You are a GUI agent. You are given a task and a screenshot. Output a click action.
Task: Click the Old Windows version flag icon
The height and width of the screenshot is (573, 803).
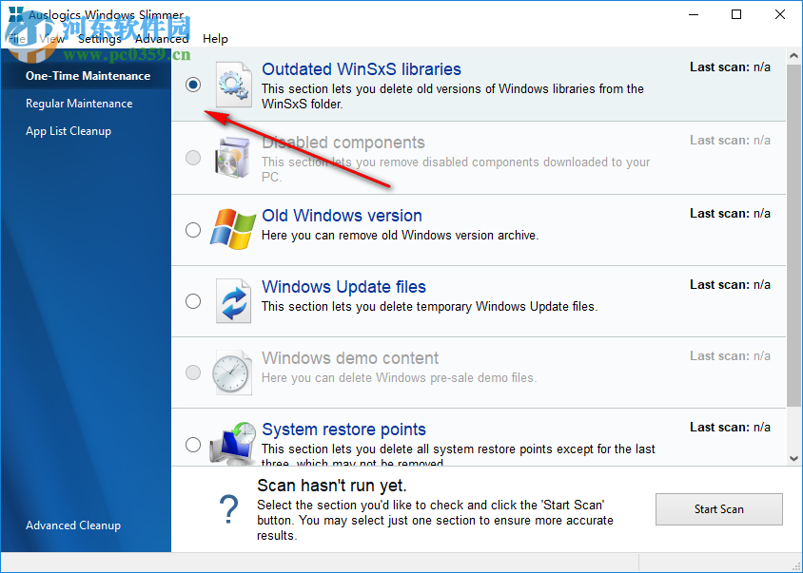233,229
